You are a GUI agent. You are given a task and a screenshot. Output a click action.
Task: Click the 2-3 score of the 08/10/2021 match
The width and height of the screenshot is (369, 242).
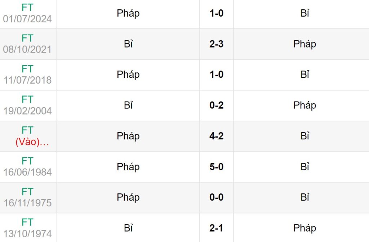click(216, 44)
